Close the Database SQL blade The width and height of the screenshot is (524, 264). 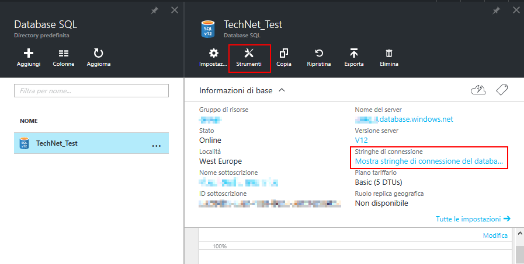pyautogui.click(x=175, y=10)
